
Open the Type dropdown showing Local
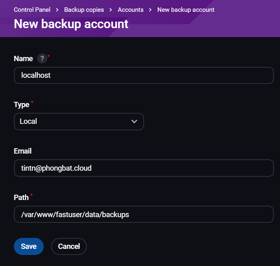[x=79, y=121]
